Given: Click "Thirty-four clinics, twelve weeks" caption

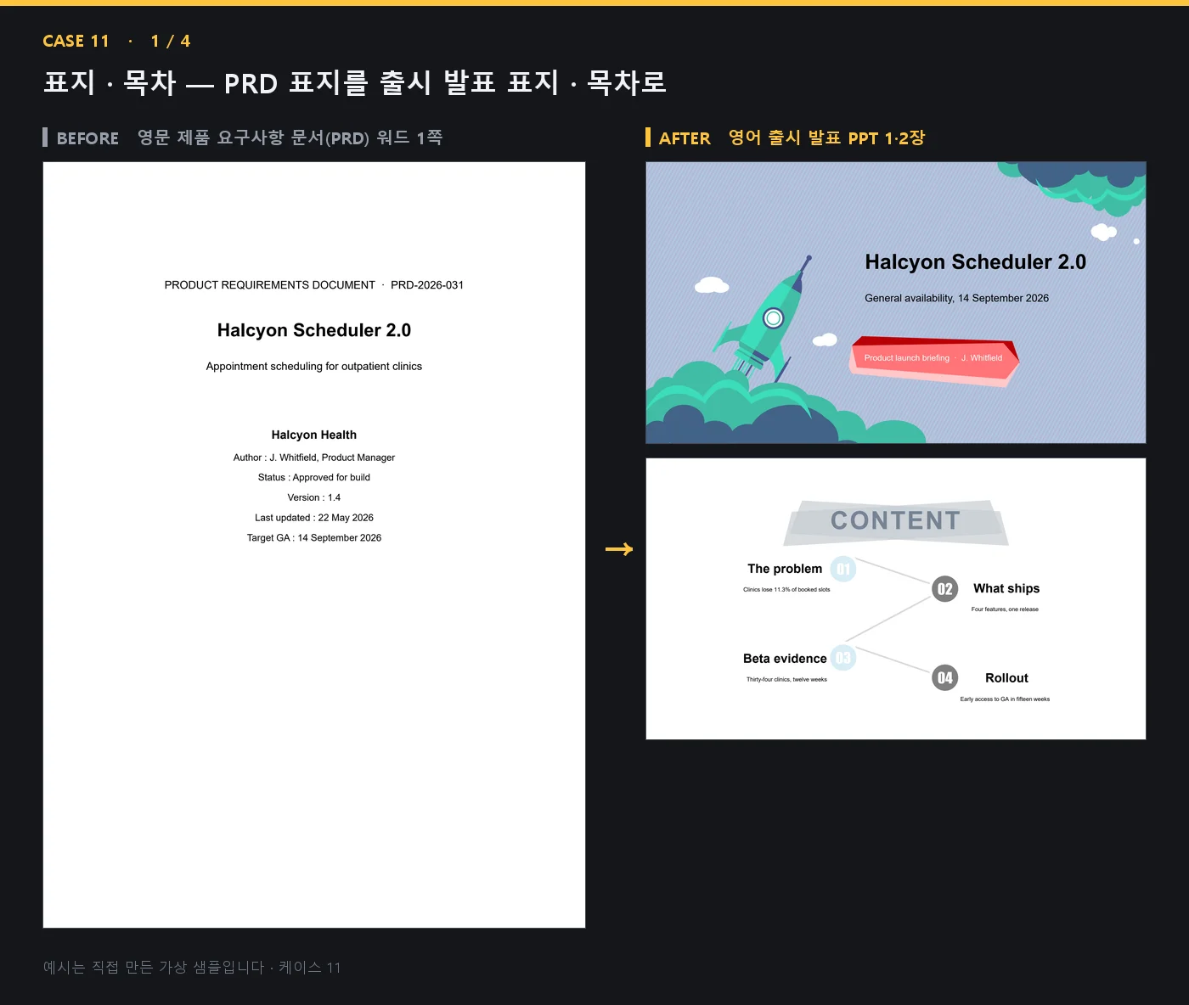Looking at the screenshot, I should 786,680.
